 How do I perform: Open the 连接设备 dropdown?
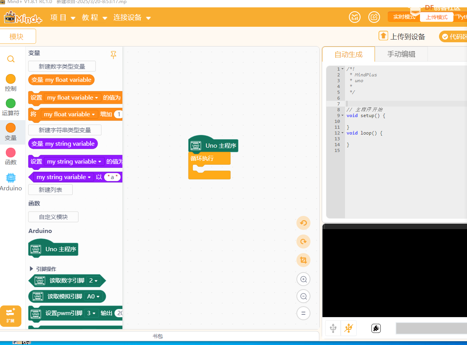(132, 17)
